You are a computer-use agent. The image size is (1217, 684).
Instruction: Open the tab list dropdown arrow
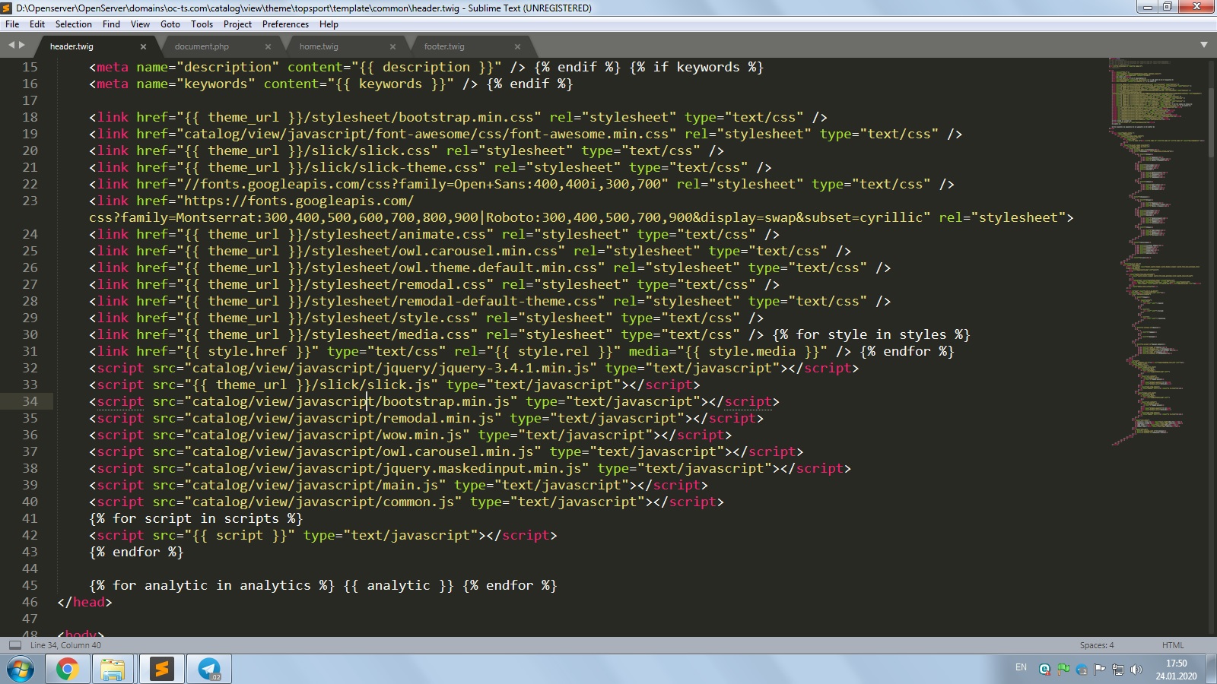(1204, 45)
